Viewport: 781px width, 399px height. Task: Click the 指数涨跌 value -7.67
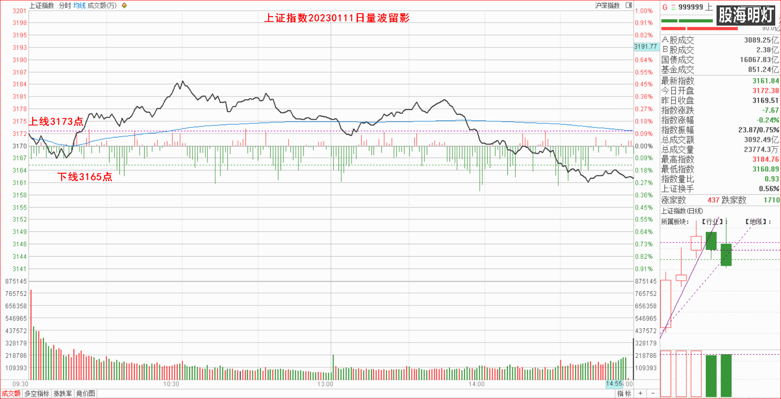tap(770, 110)
